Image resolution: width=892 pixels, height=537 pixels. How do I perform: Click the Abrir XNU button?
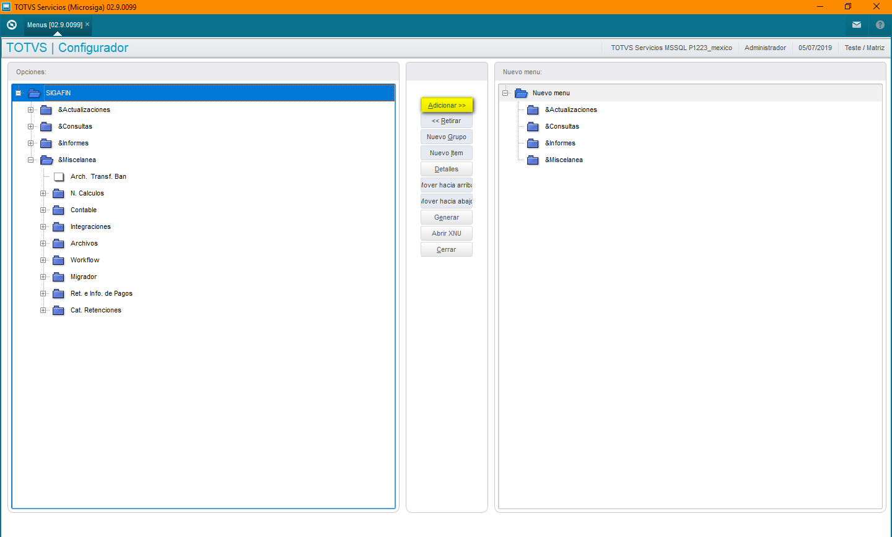(447, 233)
